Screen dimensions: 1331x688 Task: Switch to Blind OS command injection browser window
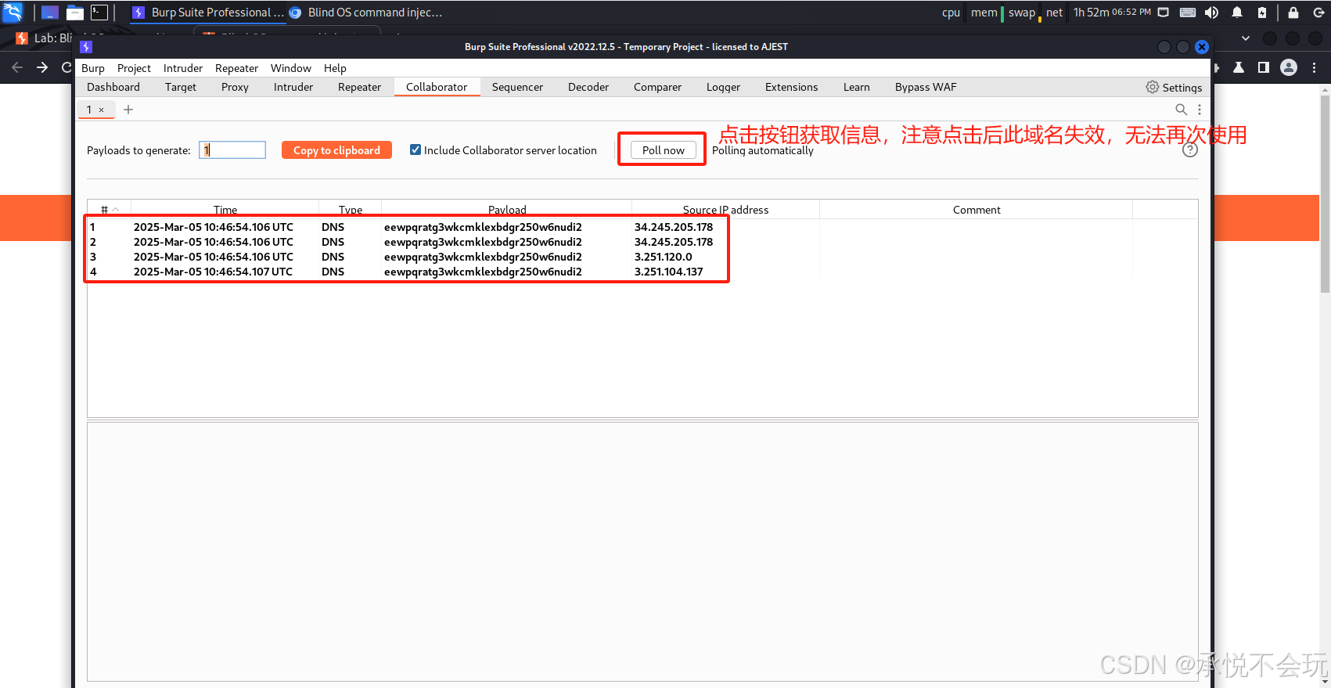click(366, 13)
